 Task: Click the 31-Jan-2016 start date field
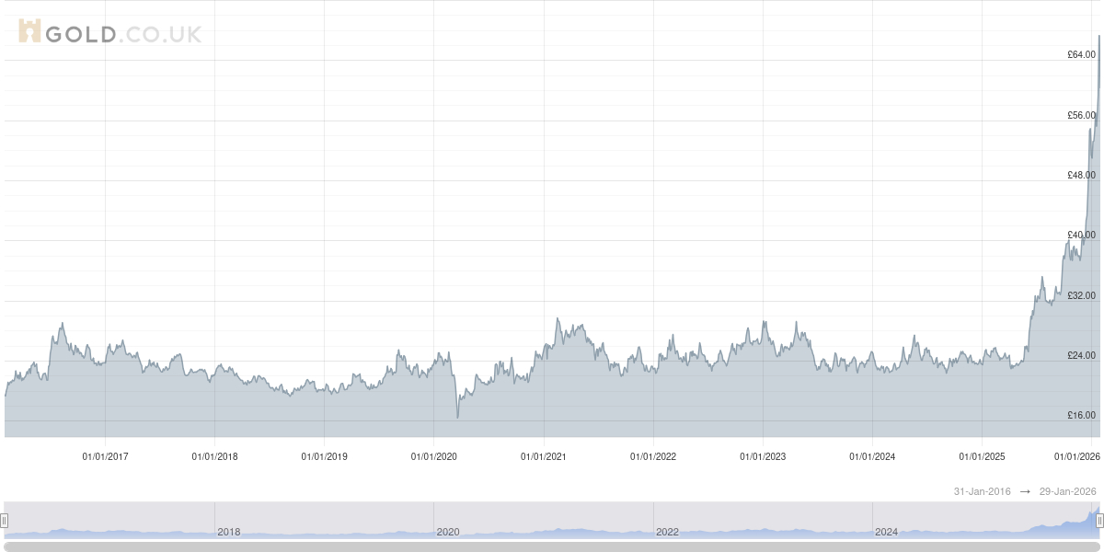(x=982, y=492)
